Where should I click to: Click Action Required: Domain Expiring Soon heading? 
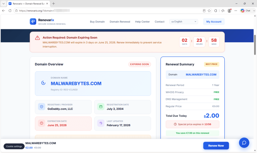(x=70, y=37)
